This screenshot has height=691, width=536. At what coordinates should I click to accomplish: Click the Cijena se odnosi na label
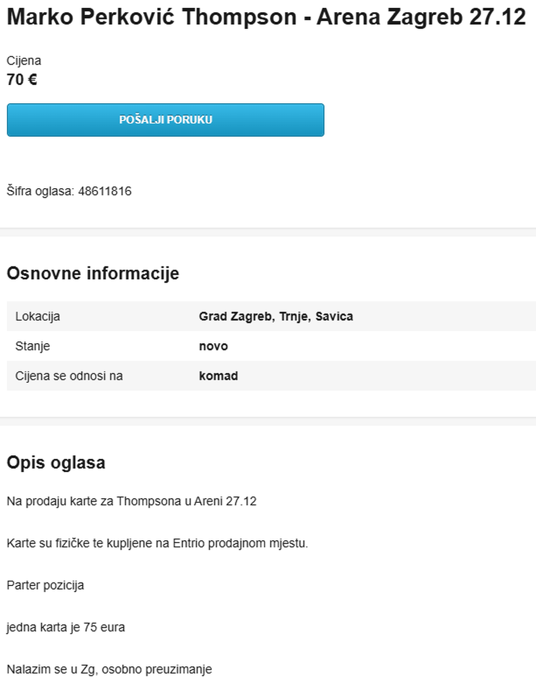tap(69, 376)
